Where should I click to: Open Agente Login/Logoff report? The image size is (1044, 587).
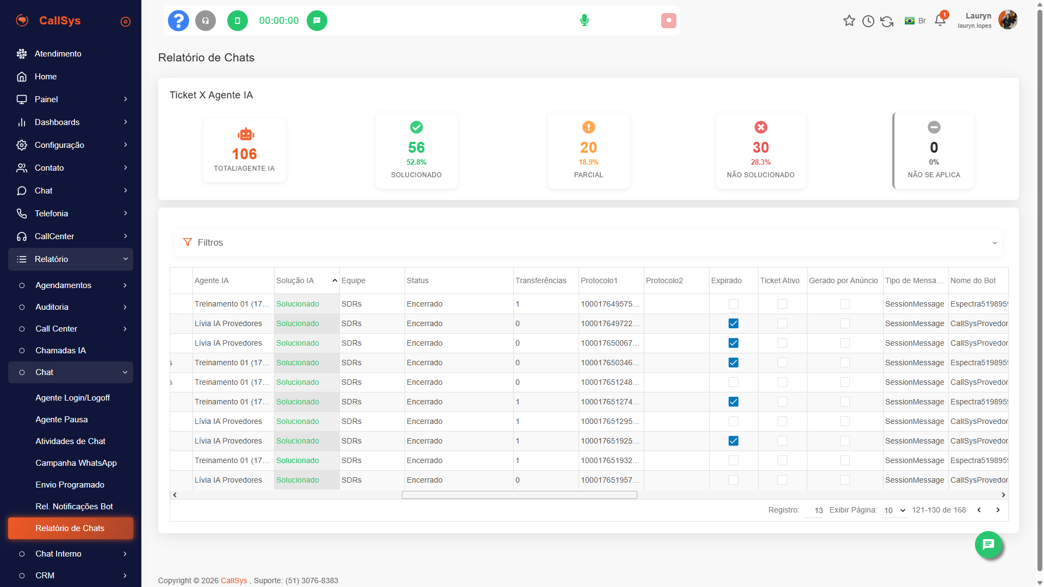pos(72,398)
